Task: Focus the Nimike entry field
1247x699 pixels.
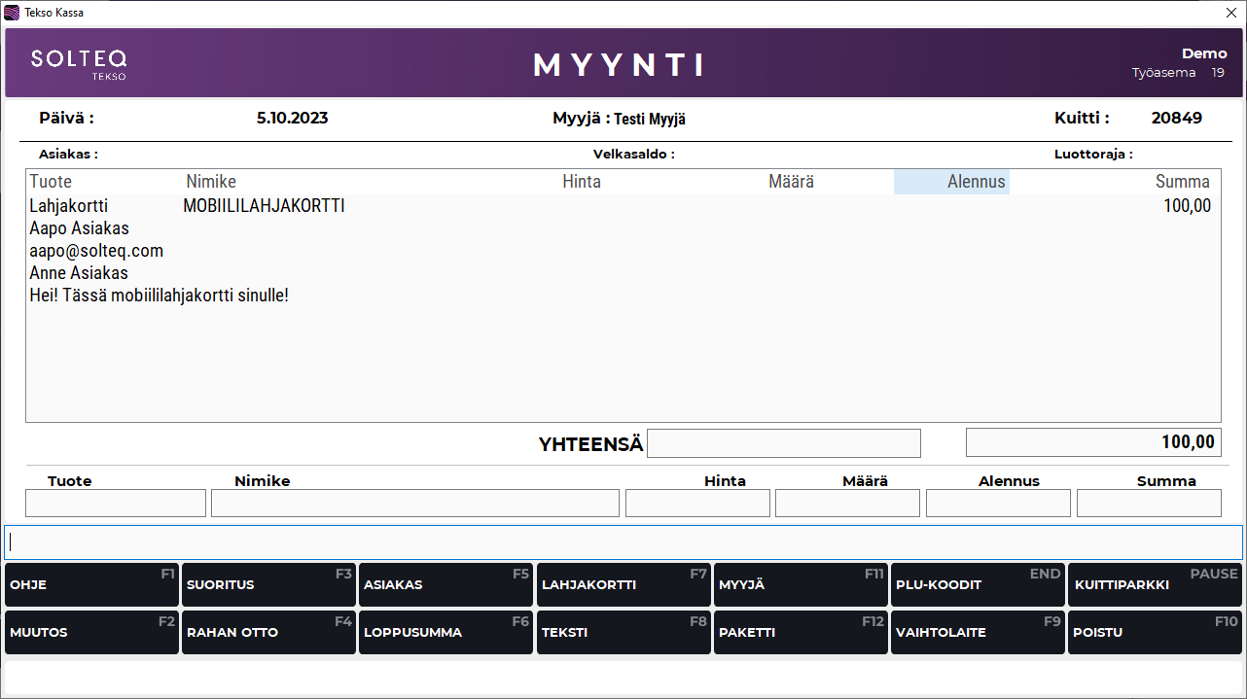Action: tap(414, 503)
